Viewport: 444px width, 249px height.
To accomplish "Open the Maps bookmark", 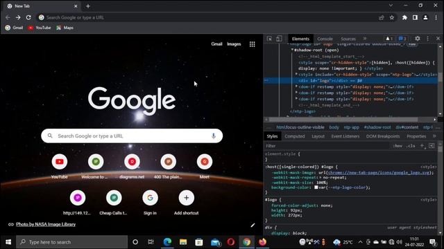I will 65,28.
